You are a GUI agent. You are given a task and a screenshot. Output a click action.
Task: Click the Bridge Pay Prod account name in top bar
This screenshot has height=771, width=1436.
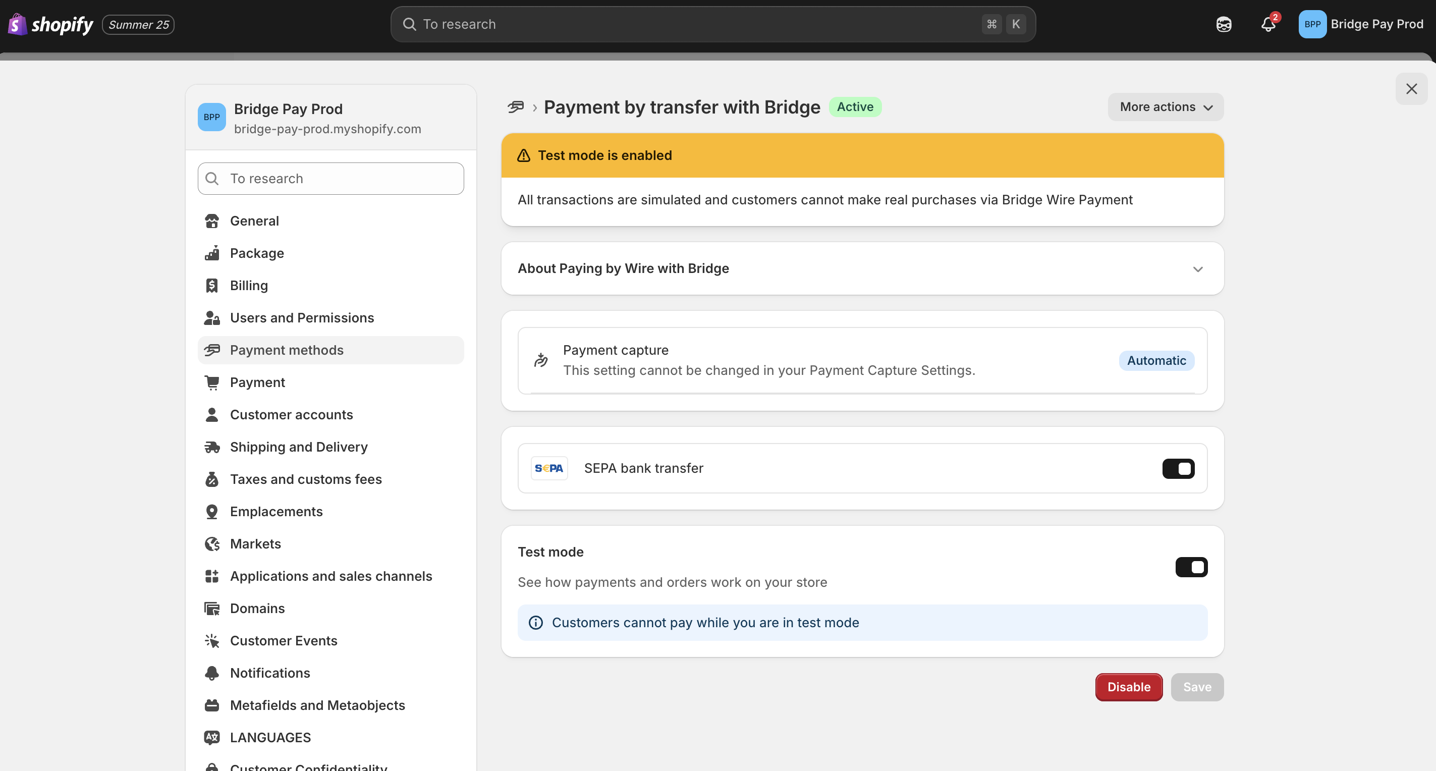pyautogui.click(x=1377, y=25)
